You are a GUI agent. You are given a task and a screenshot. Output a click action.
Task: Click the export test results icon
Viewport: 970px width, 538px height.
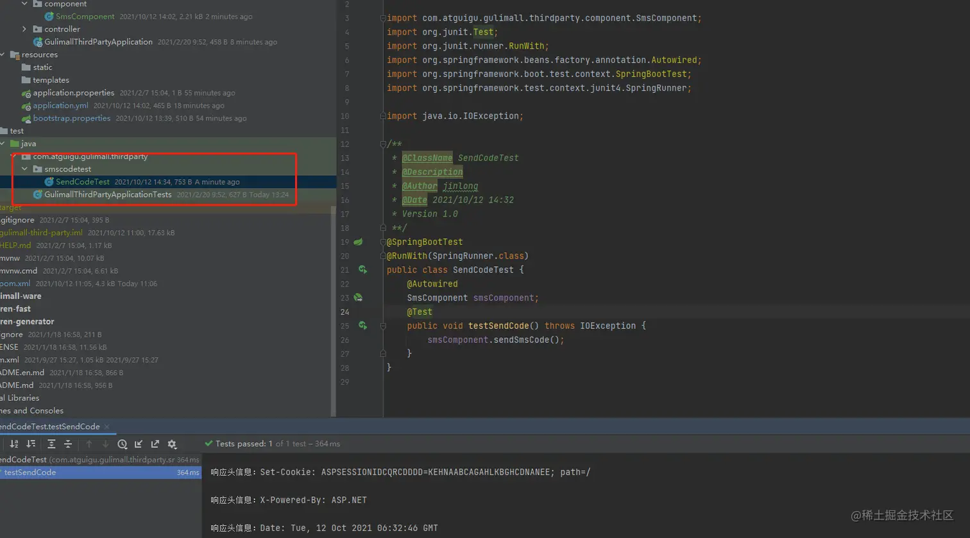pos(155,444)
